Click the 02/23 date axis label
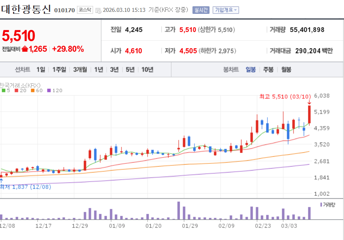This screenshot has width=344, height=240. click(x=263, y=226)
